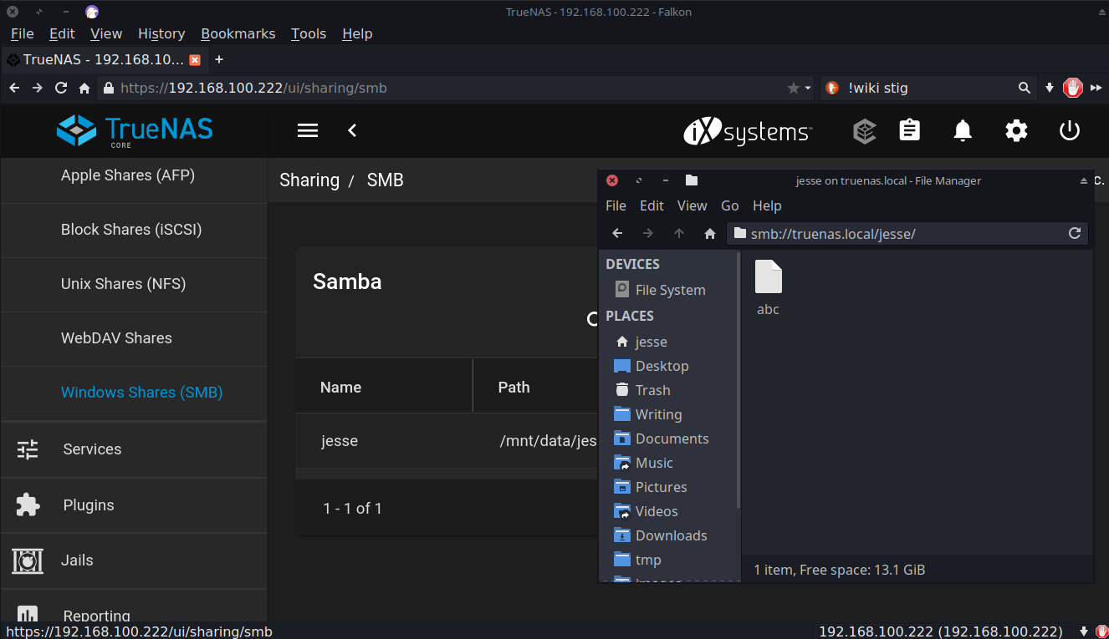Go to home folder in File Manager
The image size is (1109, 639).
click(710, 234)
